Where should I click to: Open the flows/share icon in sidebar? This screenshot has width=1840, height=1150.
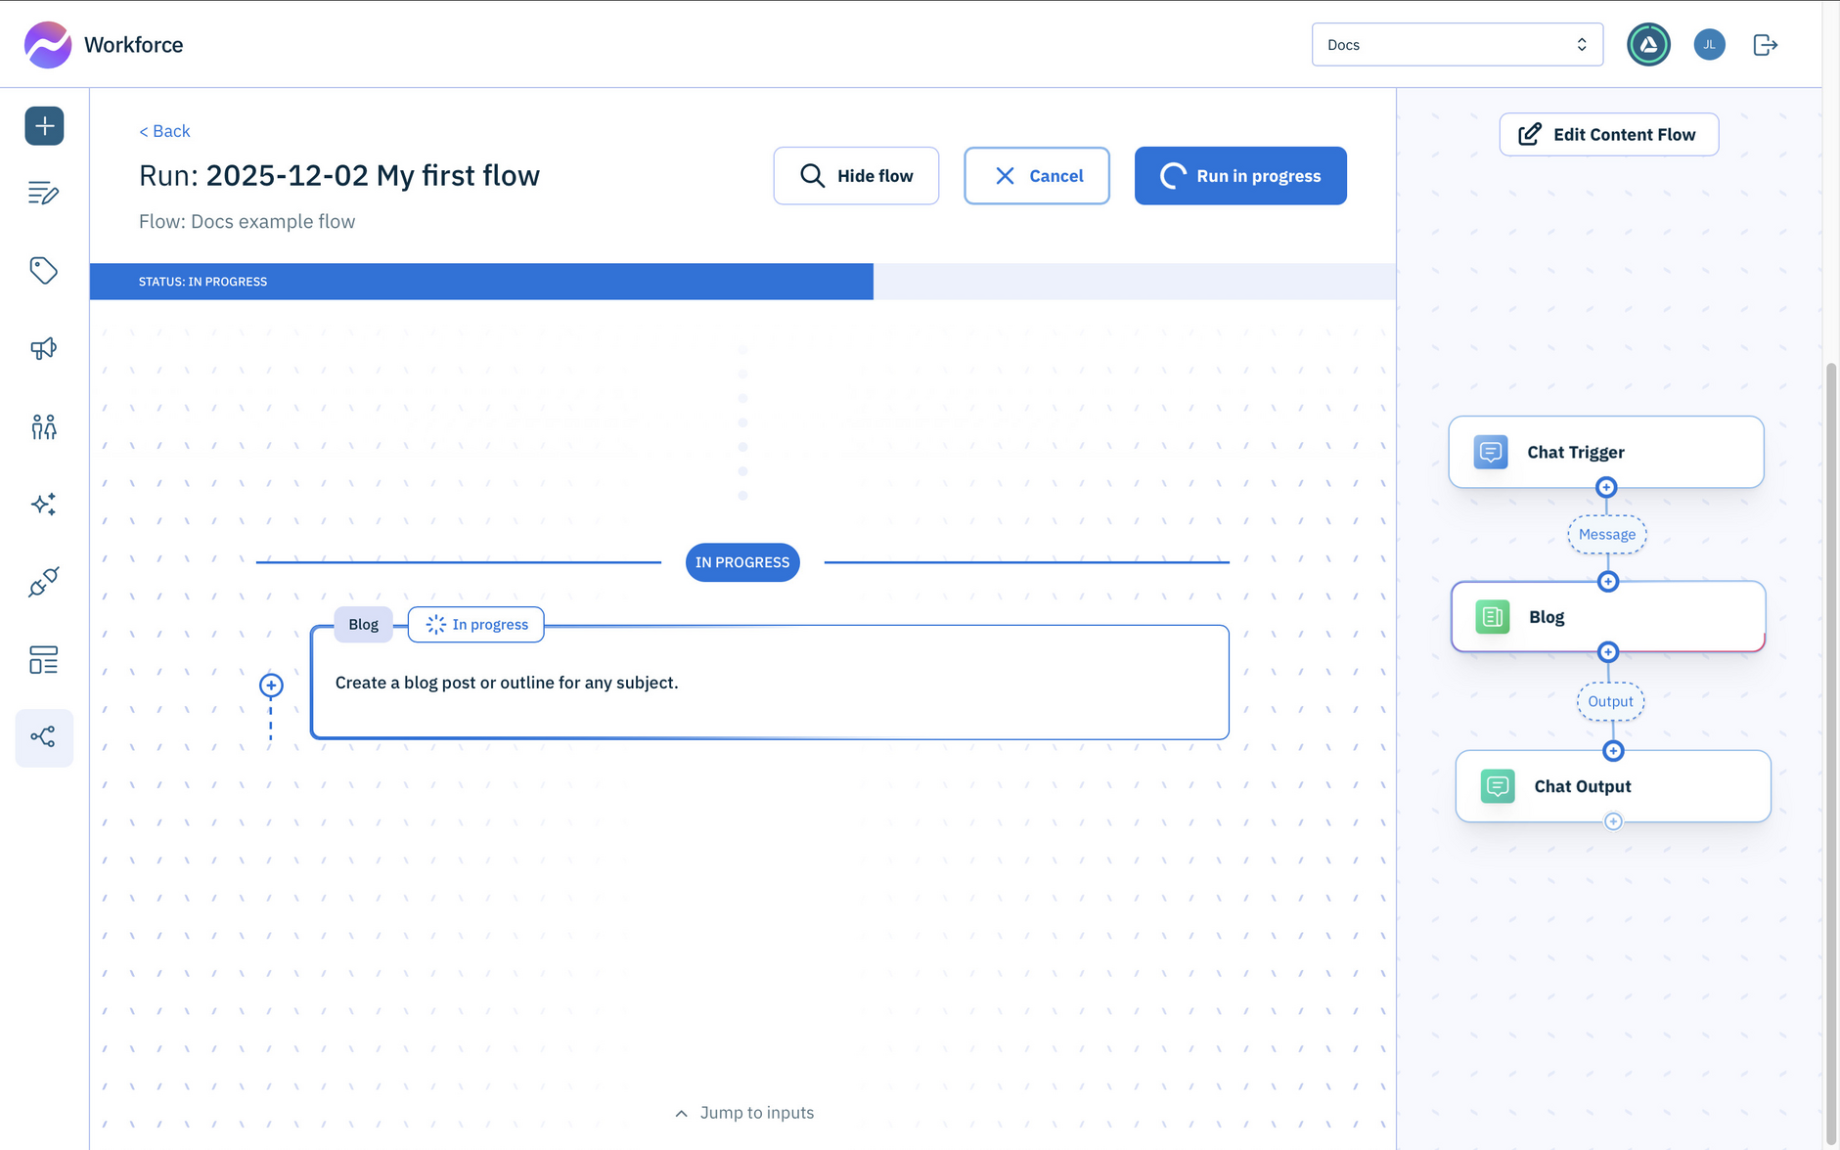(43, 737)
